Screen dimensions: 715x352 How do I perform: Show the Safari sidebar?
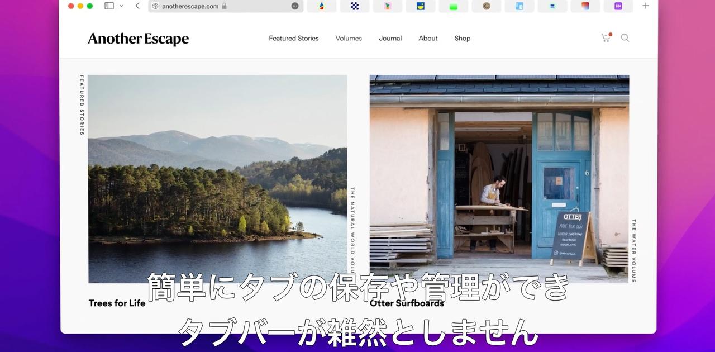coord(109,6)
